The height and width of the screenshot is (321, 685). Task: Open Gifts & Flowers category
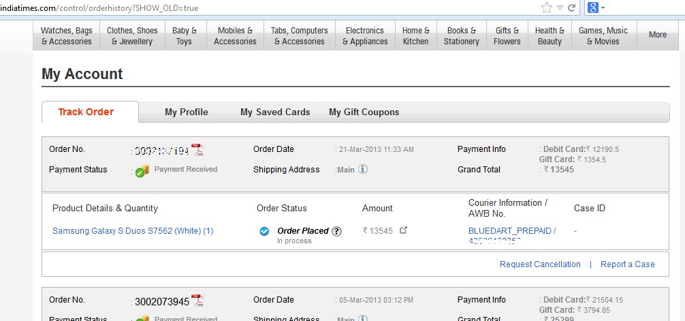[x=507, y=36]
